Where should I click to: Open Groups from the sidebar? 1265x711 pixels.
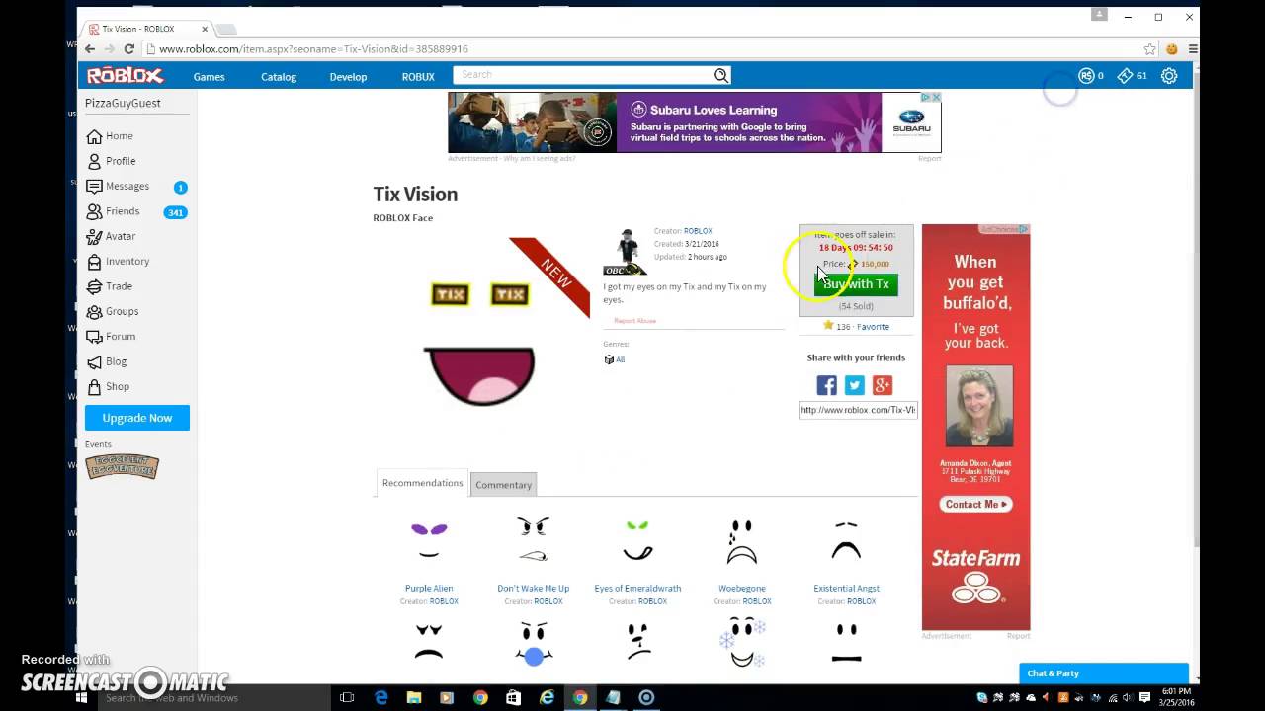pyautogui.click(x=112, y=311)
